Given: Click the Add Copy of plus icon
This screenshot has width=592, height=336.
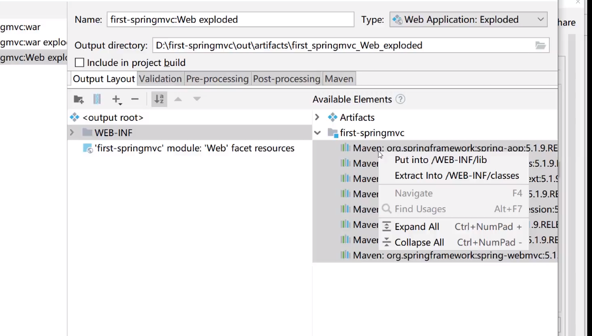Looking at the screenshot, I should click(116, 99).
